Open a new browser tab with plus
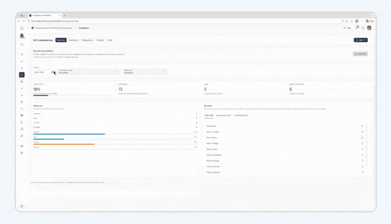The height and width of the screenshot is (224, 391). pyautogui.click(x=65, y=15)
